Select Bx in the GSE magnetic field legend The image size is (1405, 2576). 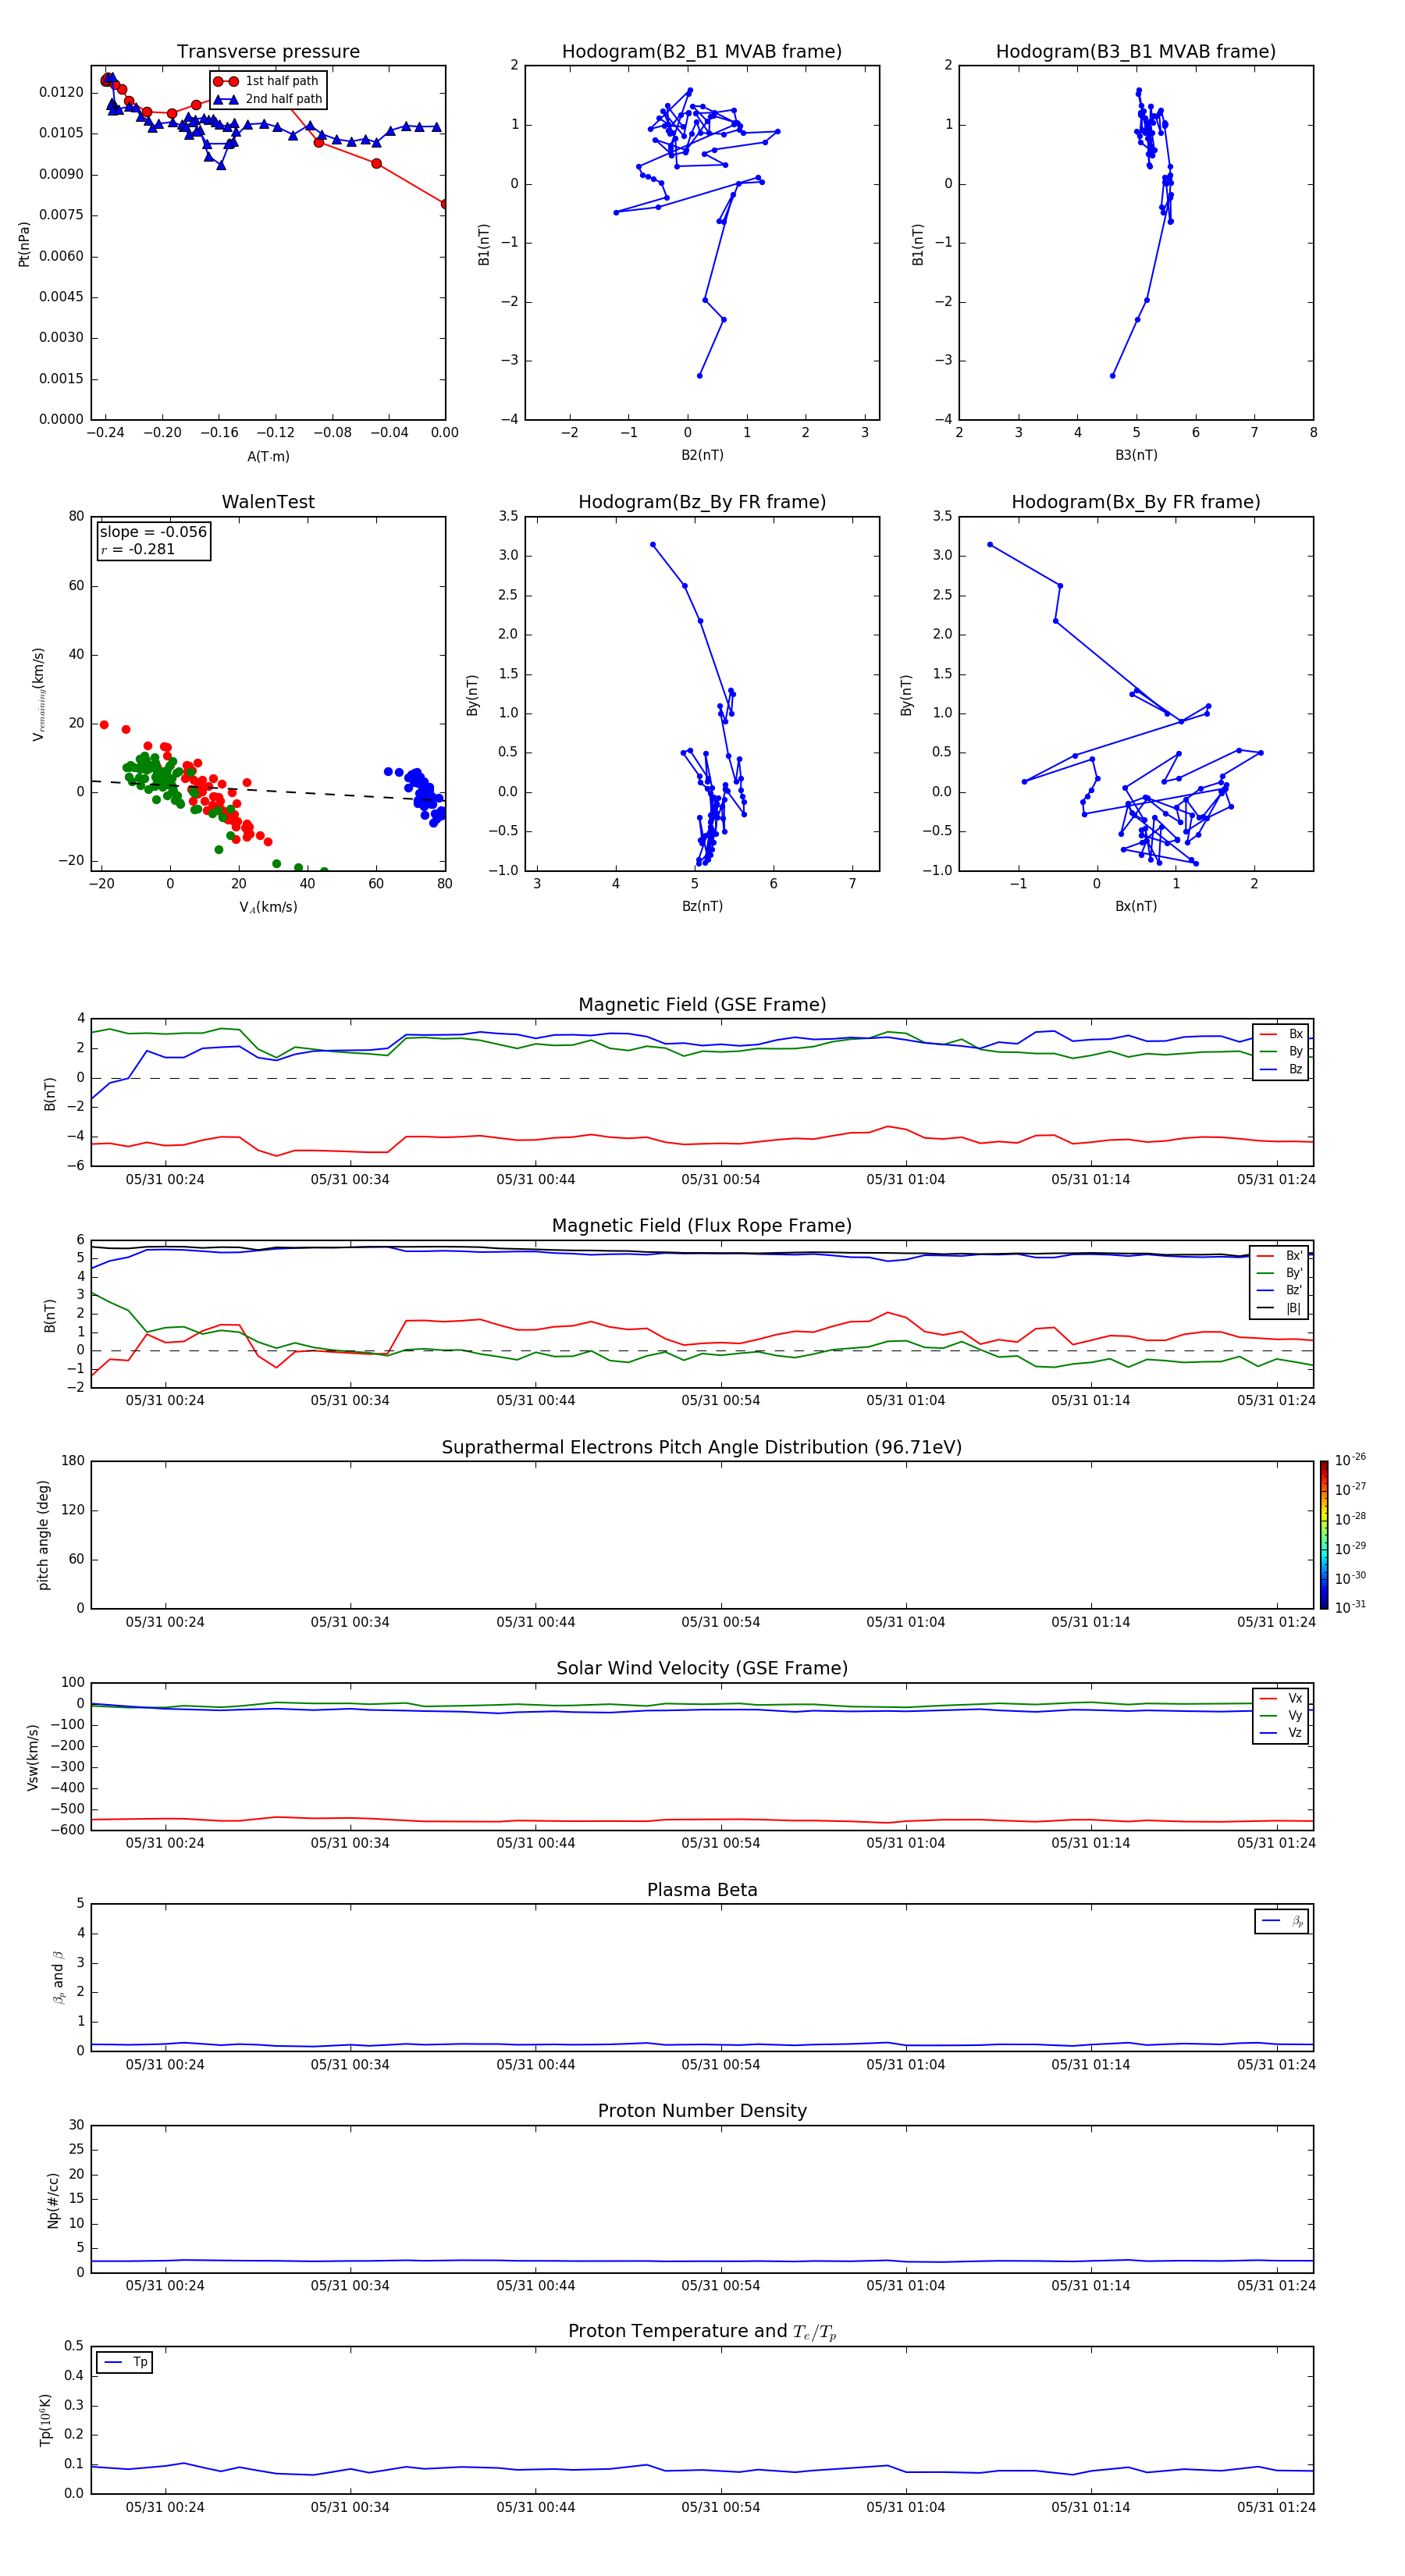coord(1281,1034)
